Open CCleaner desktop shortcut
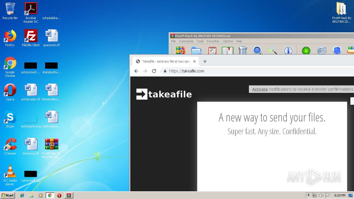 (10, 146)
